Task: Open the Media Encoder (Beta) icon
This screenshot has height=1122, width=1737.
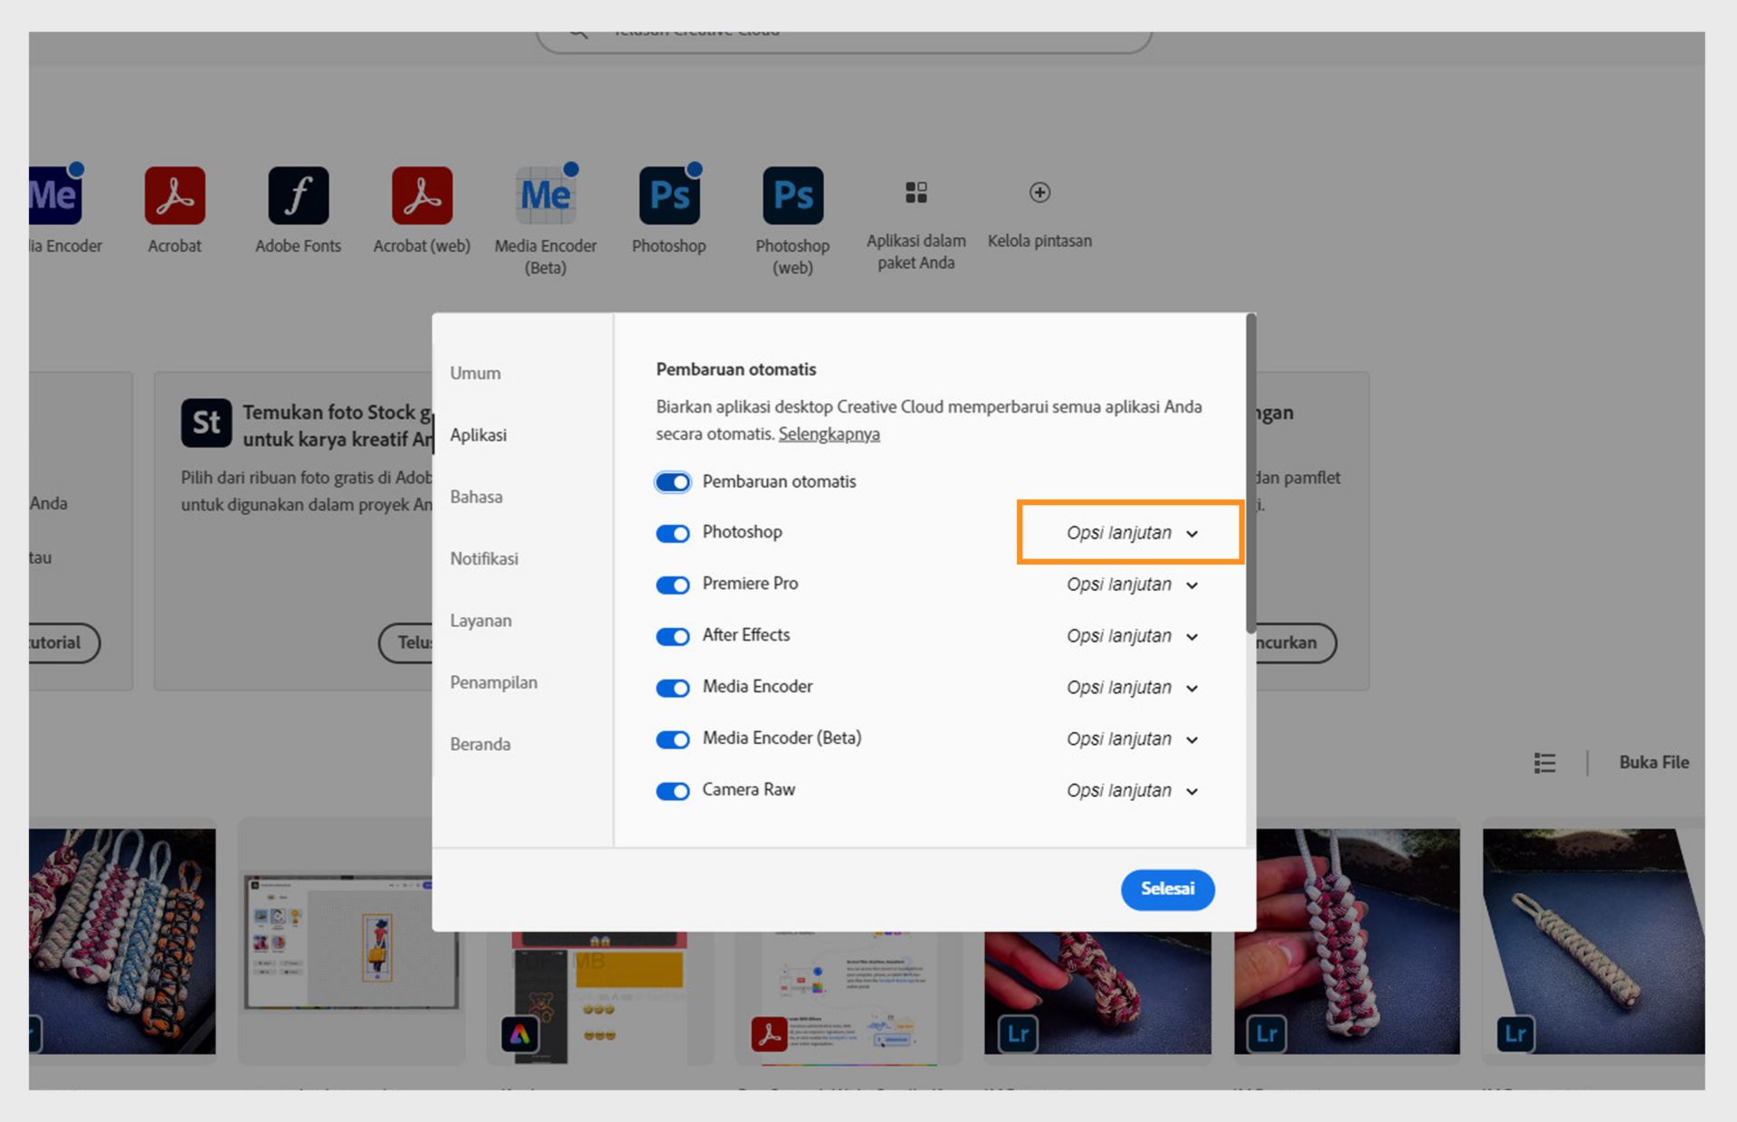Action: click(x=546, y=195)
